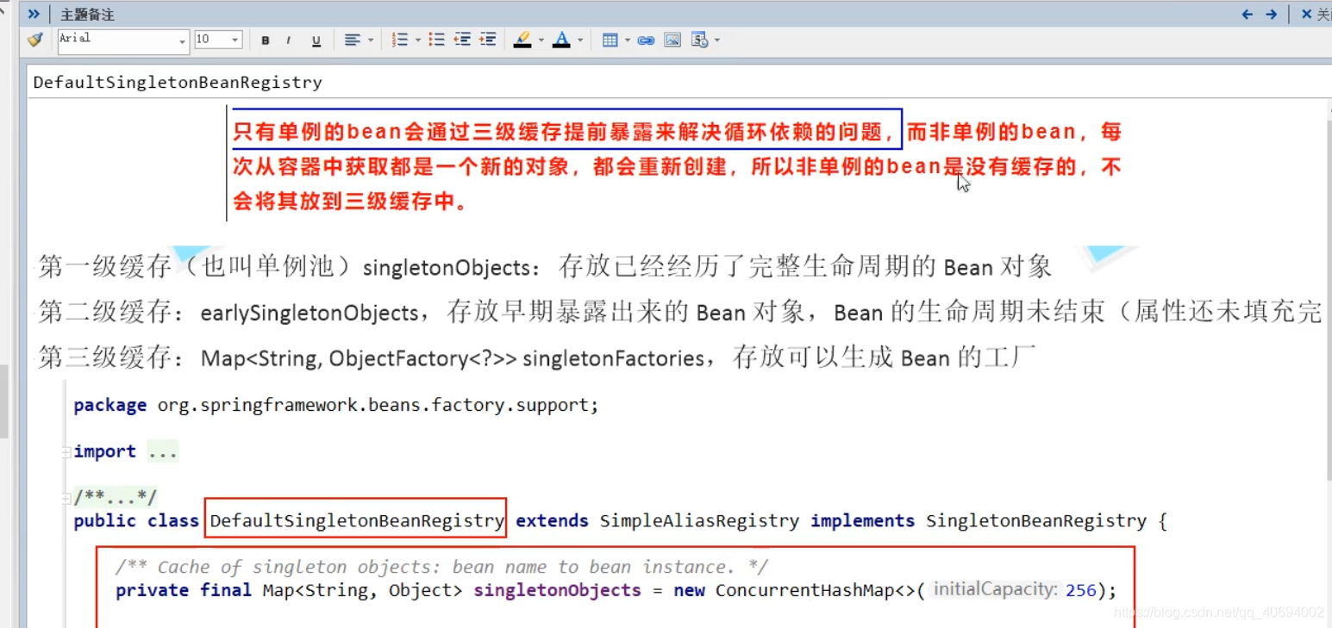This screenshot has width=1332, height=628.
Task: Click the initialCapacity: 256 parameter hint
Action: pyautogui.click(x=1015, y=589)
